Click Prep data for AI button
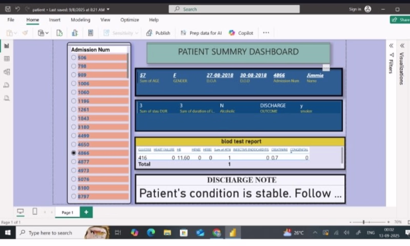The image size is (410, 246). (x=201, y=33)
